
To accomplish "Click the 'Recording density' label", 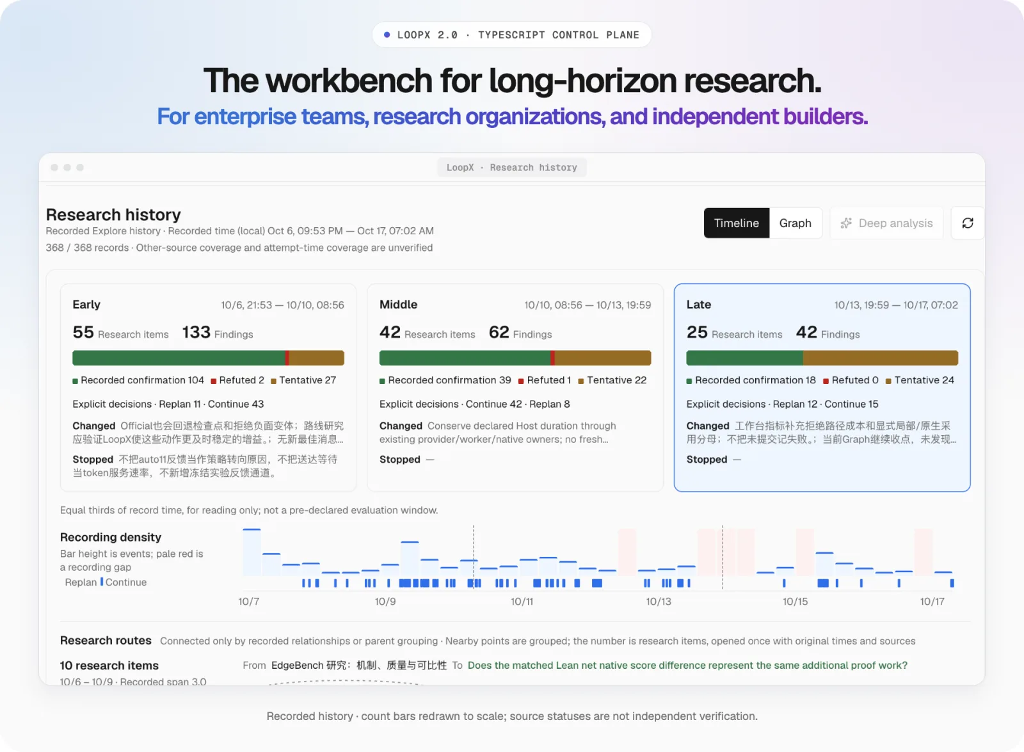I will pos(111,538).
